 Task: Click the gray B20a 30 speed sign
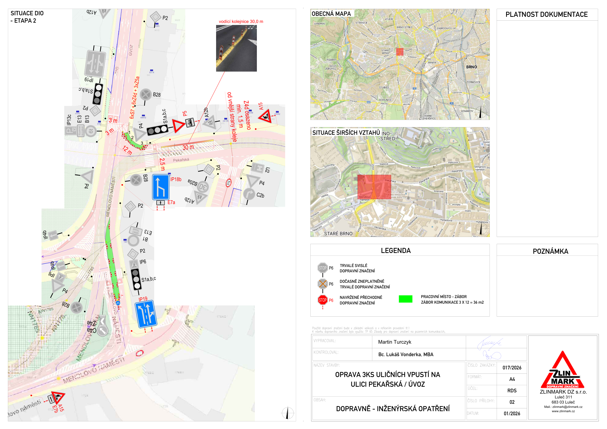203,187
